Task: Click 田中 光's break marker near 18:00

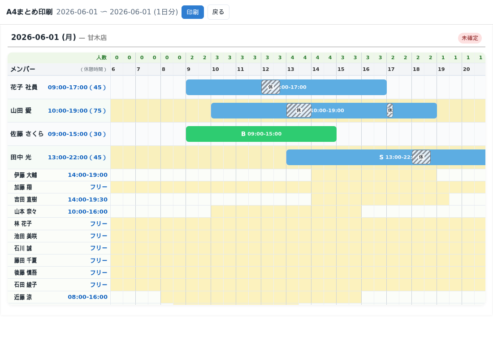Action: pyautogui.click(x=421, y=157)
